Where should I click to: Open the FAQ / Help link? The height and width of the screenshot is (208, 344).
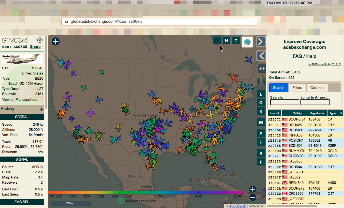click(305, 56)
